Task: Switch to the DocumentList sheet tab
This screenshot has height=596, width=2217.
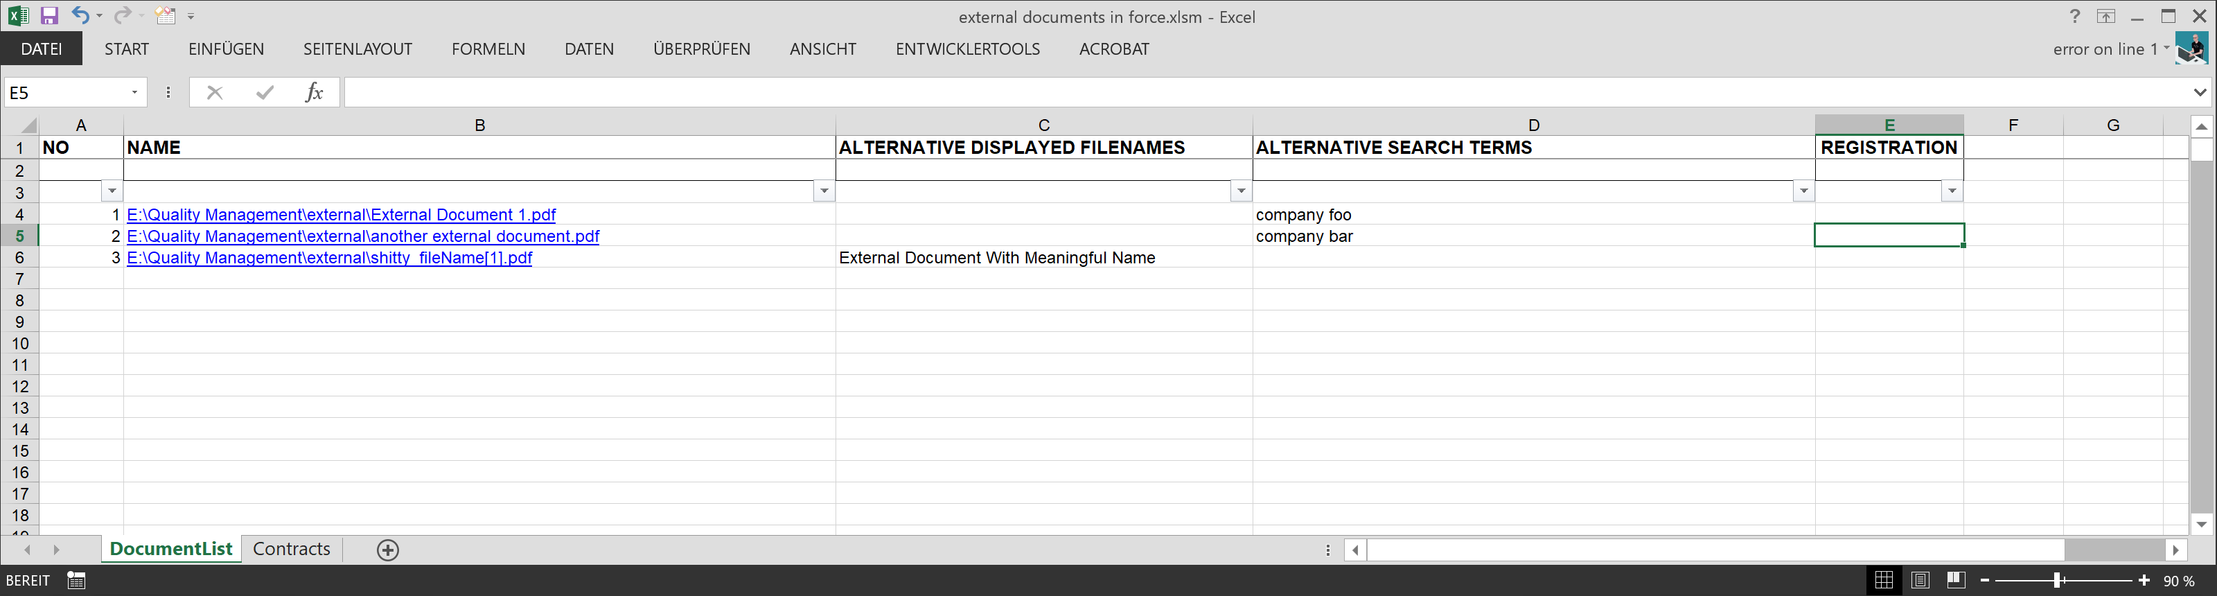Action: [x=170, y=549]
